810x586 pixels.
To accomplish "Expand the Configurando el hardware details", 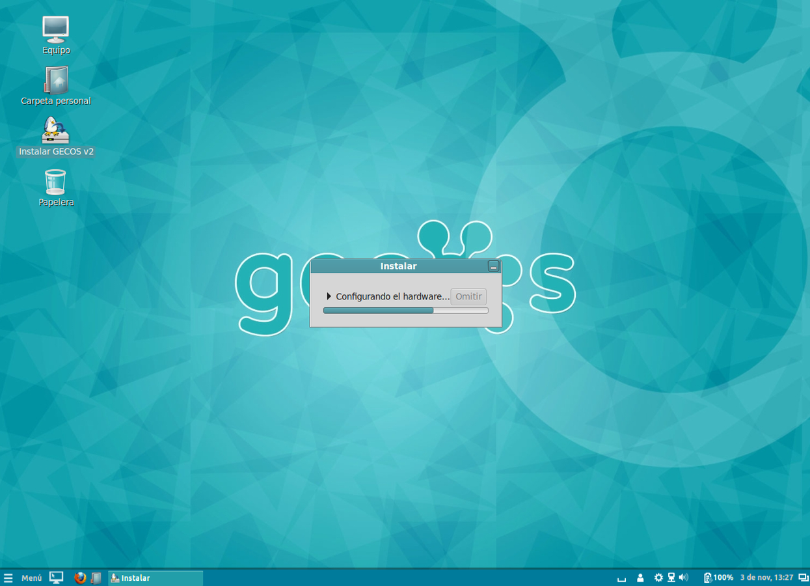I will click(x=329, y=296).
